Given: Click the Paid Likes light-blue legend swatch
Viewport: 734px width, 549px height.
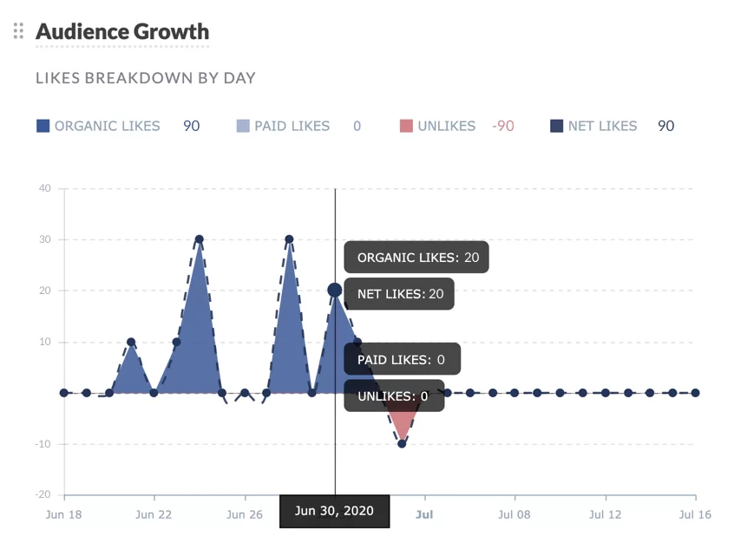Looking at the screenshot, I should 243,126.
